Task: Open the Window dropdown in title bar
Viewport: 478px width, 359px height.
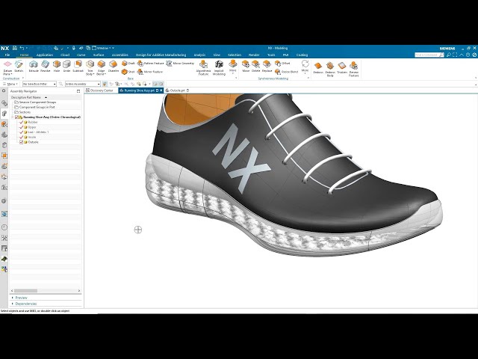Action: click(x=103, y=48)
